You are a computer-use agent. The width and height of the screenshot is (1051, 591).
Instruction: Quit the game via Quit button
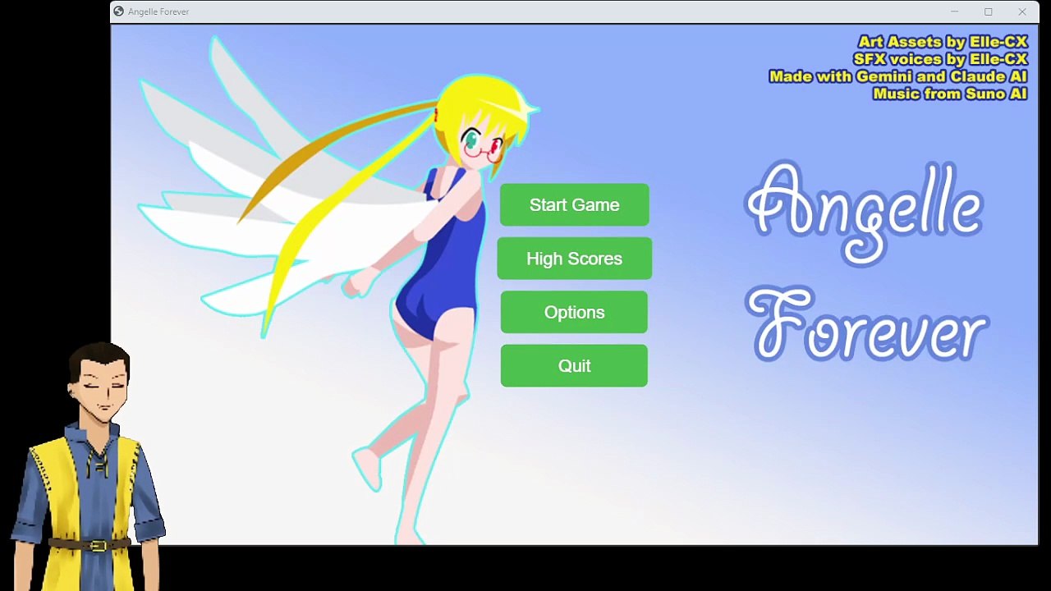click(574, 366)
